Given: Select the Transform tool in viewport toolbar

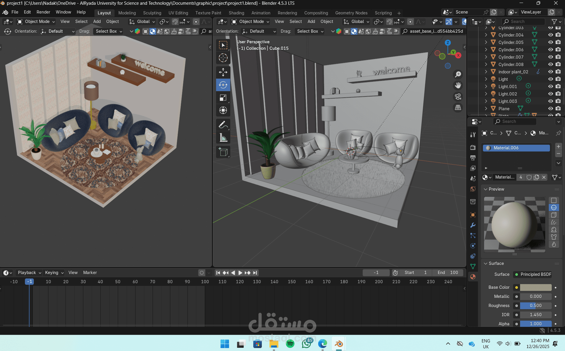Looking at the screenshot, I should click(223, 111).
